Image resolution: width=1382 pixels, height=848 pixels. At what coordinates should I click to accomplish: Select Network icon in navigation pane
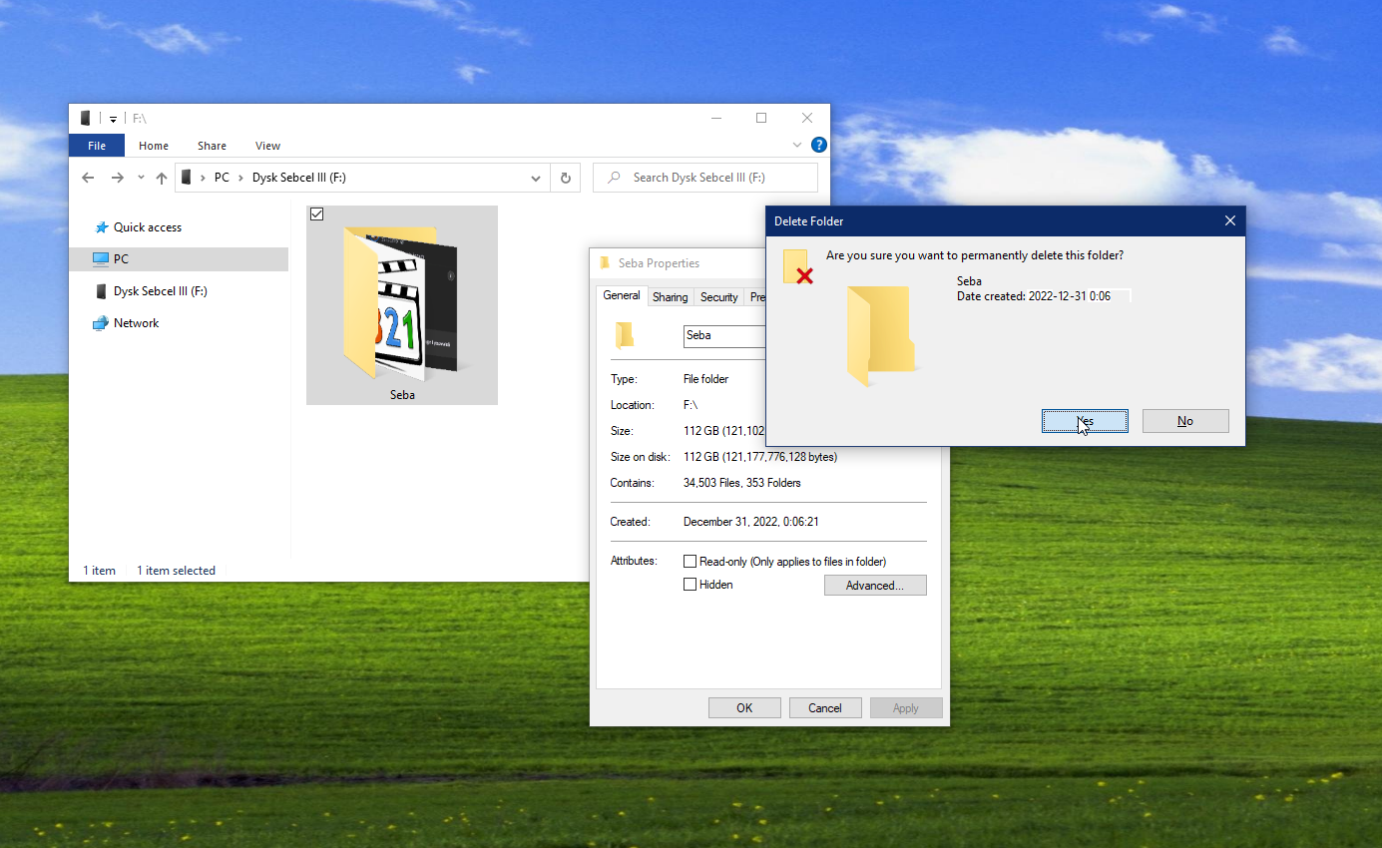point(100,323)
